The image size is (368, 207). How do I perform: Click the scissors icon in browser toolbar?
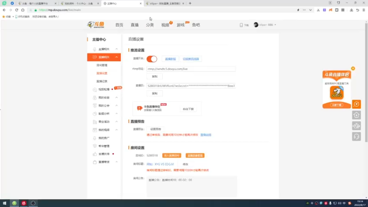pyautogui.click(x=318, y=10)
